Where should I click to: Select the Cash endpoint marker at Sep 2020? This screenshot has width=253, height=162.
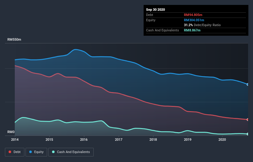pos(248,134)
